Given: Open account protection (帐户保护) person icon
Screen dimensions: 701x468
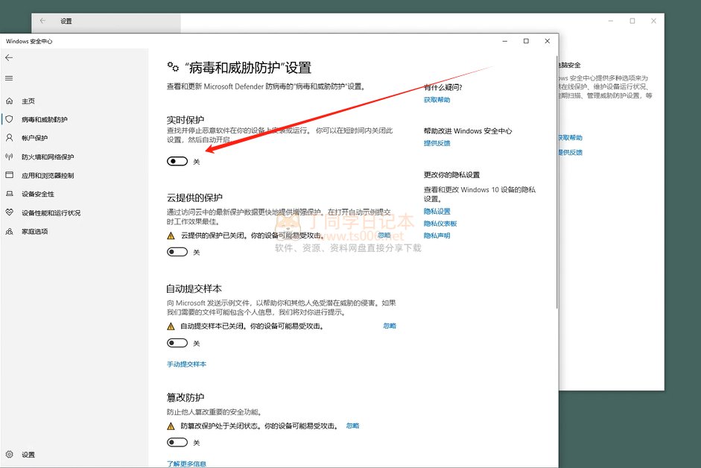Looking at the screenshot, I should pyautogui.click(x=9, y=138).
